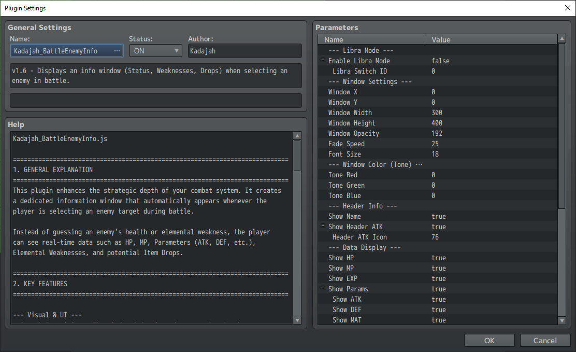This screenshot has width=576, height=352.
Task: Click the Help panel scrollbar thumb
Action: pyautogui.click(x=297, y=156)
